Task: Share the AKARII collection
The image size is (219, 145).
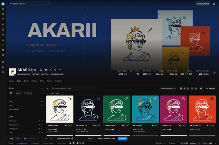Action: tap(55, 70)
